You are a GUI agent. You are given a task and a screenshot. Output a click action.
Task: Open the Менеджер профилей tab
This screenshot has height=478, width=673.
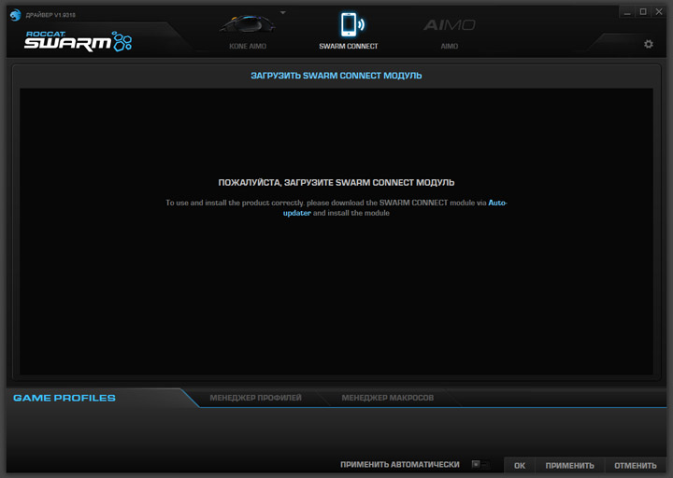pos(255,398)
